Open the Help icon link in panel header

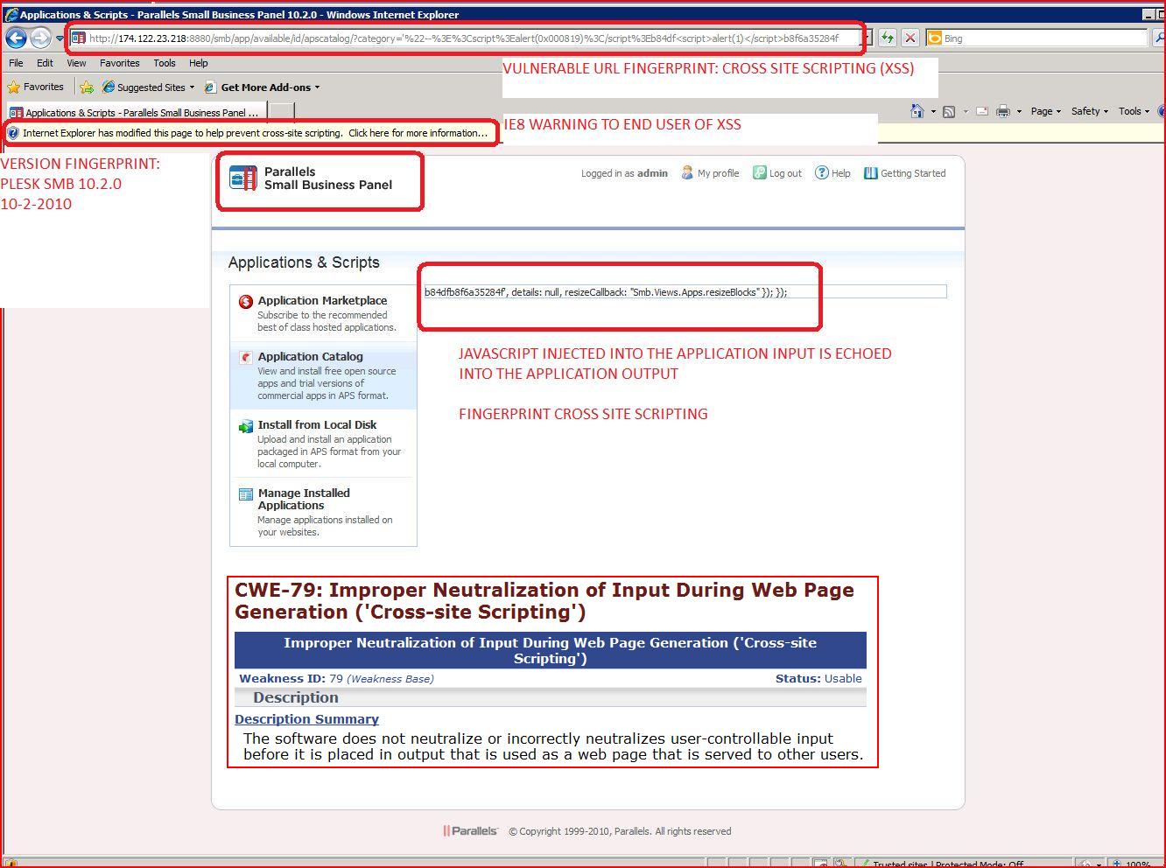click(x=832, y=173)
